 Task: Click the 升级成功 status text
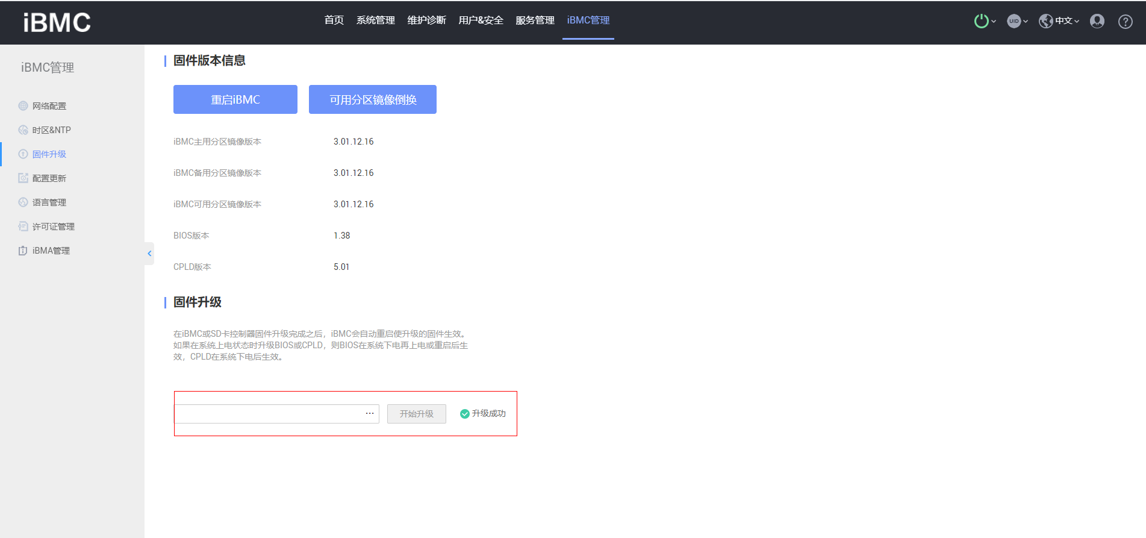coord(489,413)
